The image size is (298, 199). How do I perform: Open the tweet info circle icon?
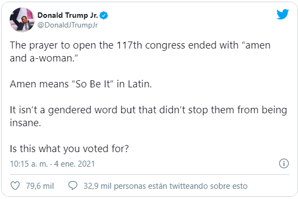pyautogui.click(x=284, y=163)
